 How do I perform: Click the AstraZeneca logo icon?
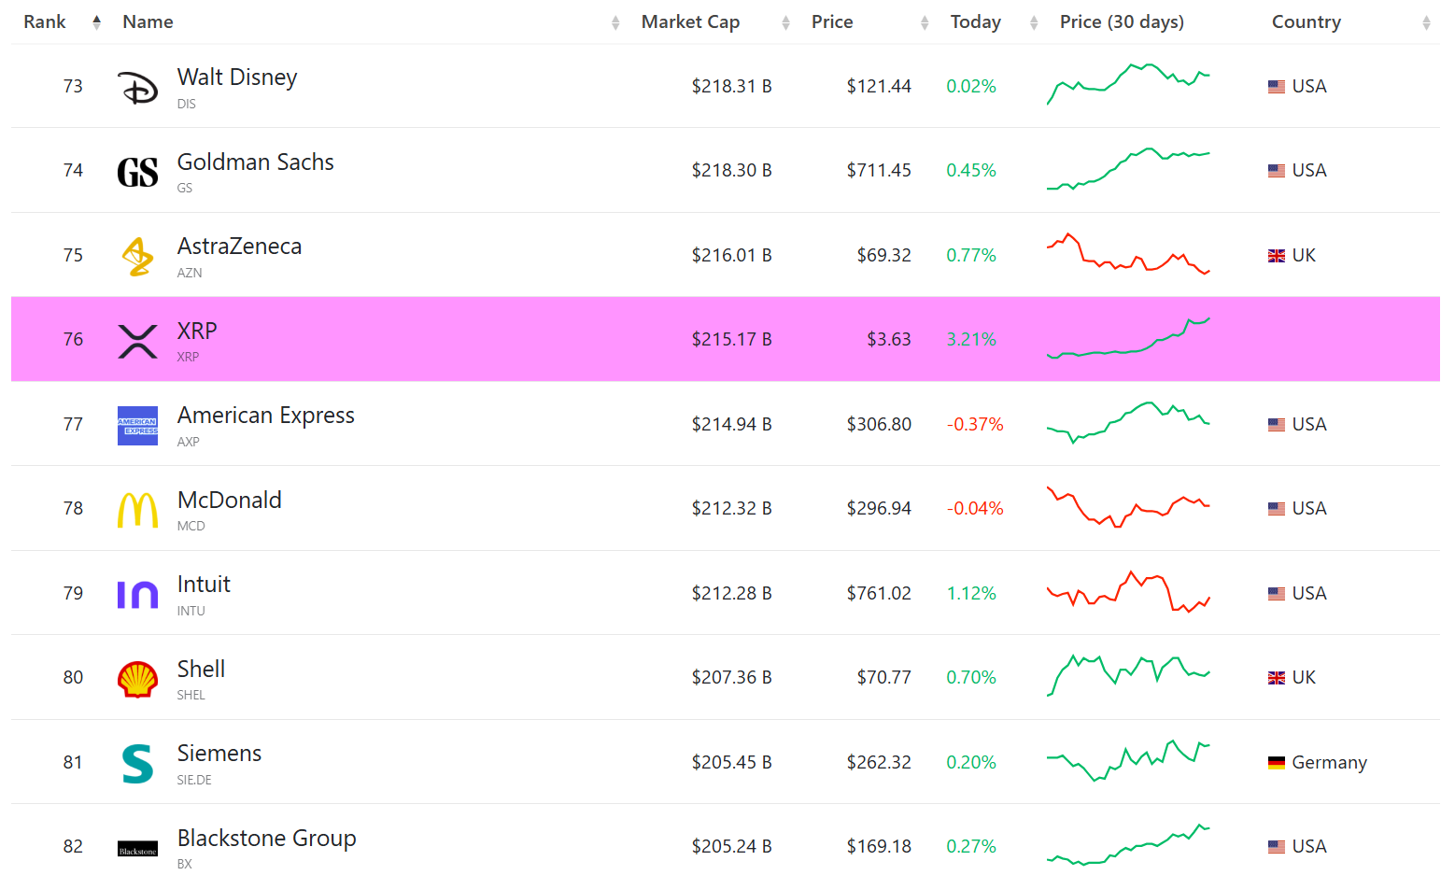pyautogui.click(x=138, y=257)
